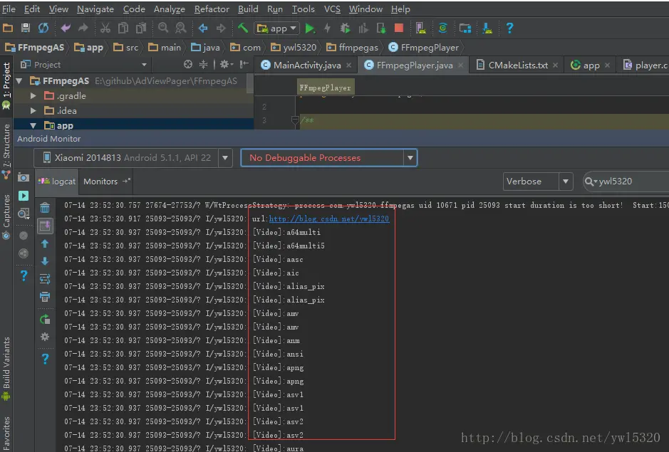Click the Redo arrow icon
The width and height of the screenshot is (669, 452).
[x=83, y=28]
